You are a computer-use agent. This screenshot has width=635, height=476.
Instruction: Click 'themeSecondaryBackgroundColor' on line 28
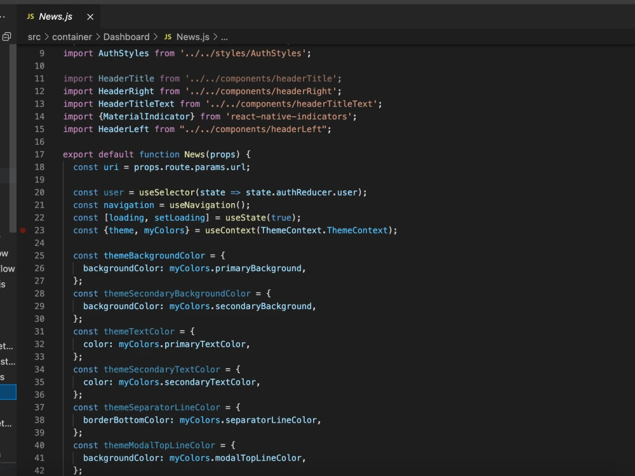pyautogui.click(x=177, y=293)
